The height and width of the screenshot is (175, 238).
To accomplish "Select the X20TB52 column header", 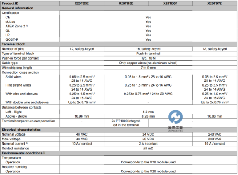I will tap(82, 3).
